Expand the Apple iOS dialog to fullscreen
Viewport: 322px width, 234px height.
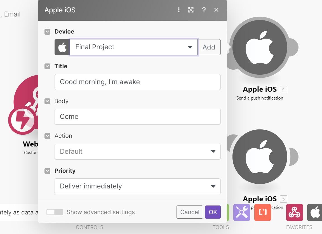[191, 10]
